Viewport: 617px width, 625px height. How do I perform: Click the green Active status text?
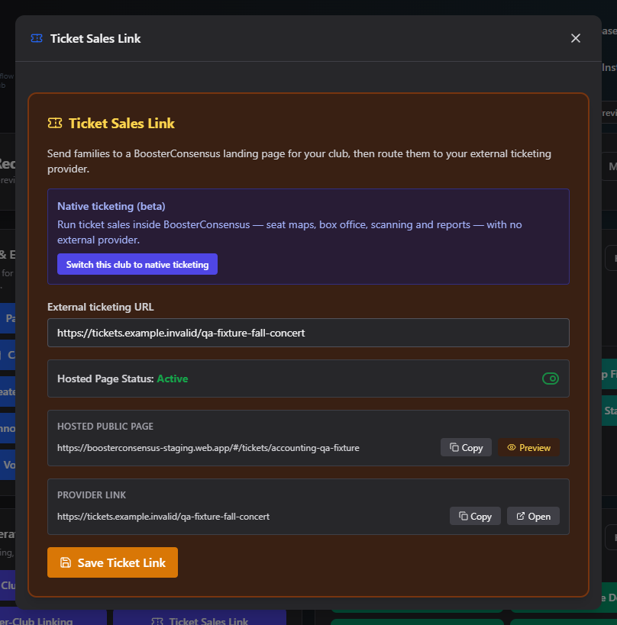(x=173, y=379)
